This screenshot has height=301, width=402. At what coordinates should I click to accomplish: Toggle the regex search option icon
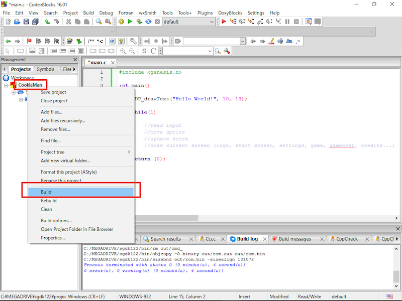pyautogui.click(x=298, y=41)
